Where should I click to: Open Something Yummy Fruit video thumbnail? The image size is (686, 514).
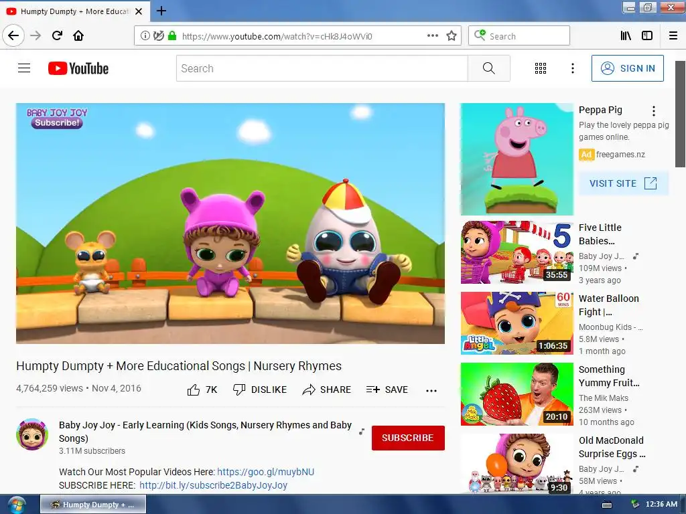tap(517, 394)
